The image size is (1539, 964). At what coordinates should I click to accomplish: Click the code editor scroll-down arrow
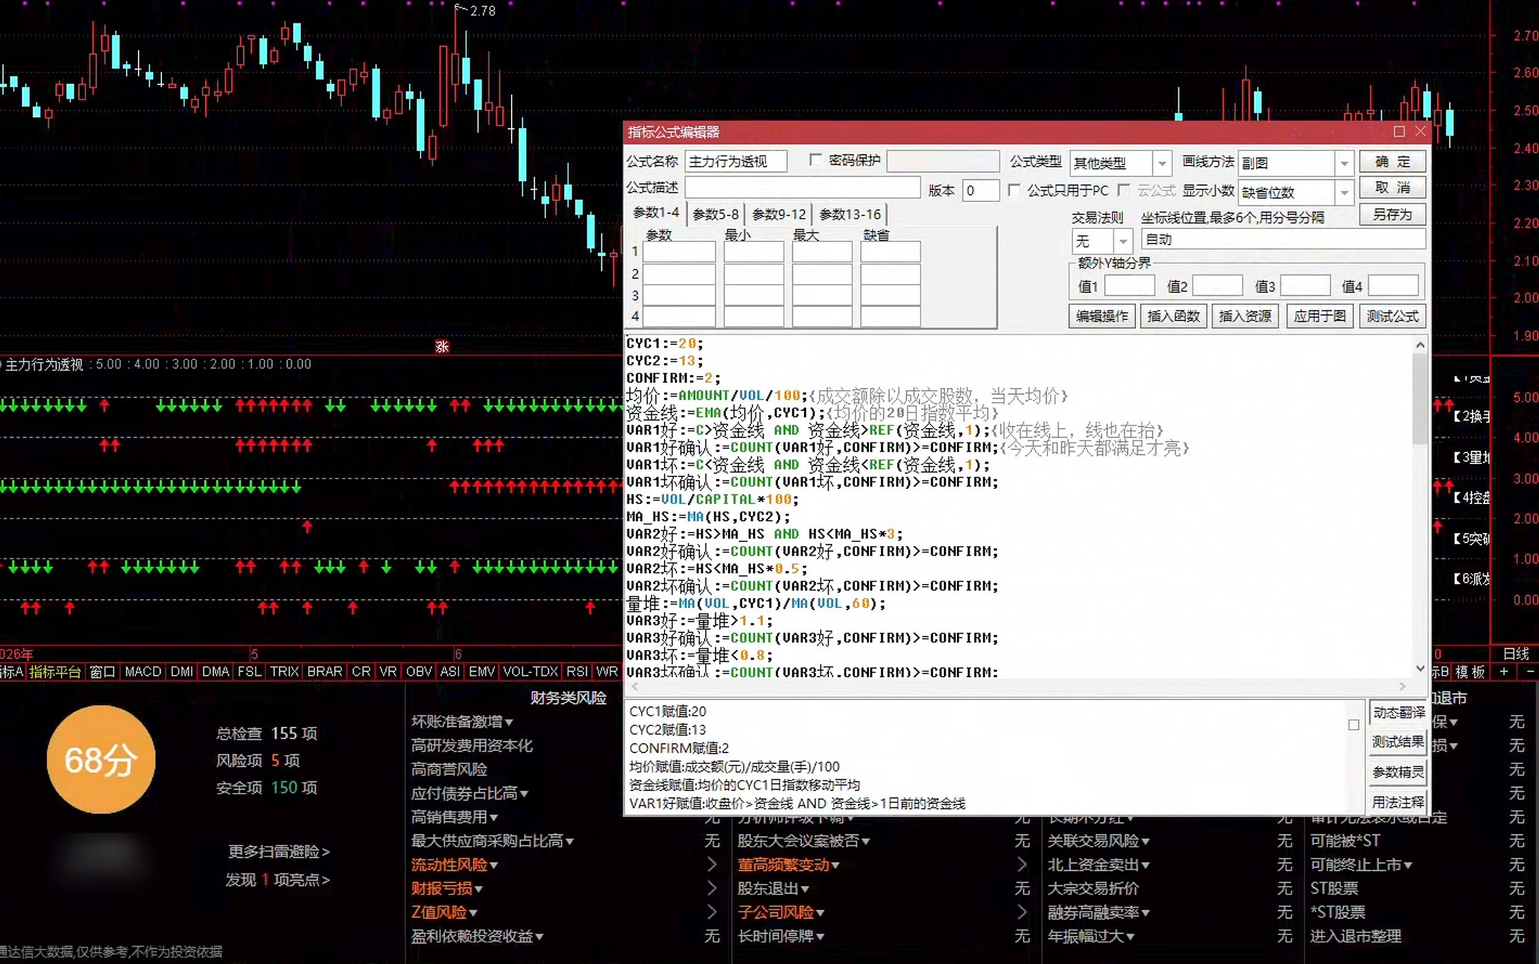(1420, 668)
